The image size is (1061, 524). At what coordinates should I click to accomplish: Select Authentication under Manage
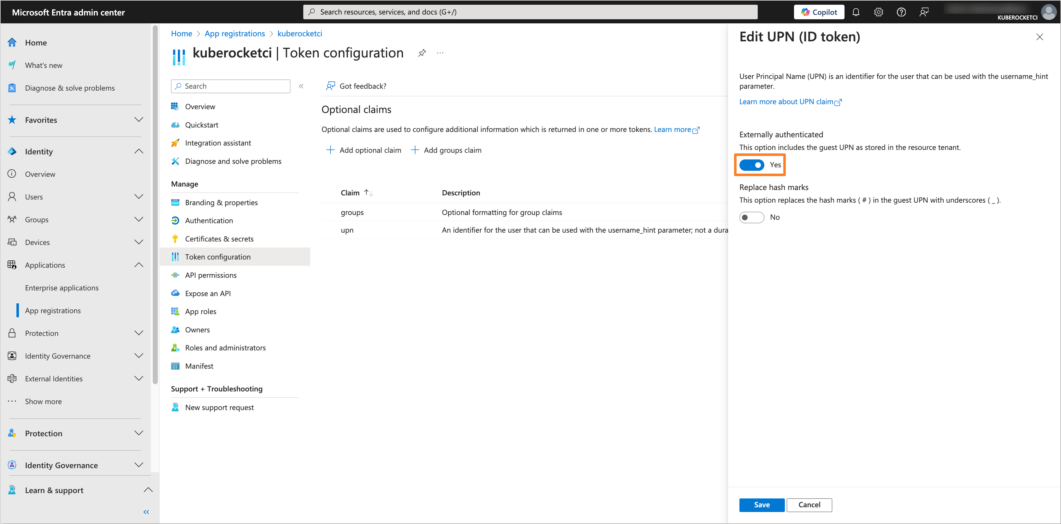(x=208, y=220)
